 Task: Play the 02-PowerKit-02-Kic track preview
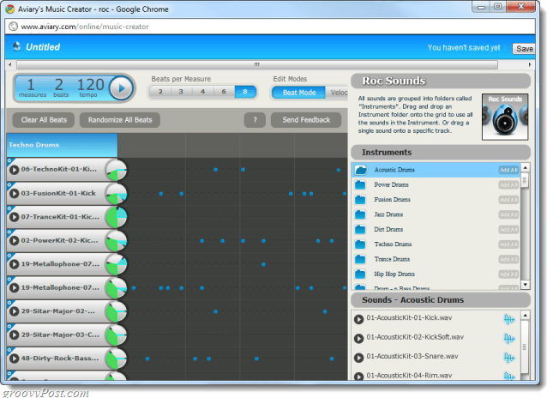(x=14, y=241)
